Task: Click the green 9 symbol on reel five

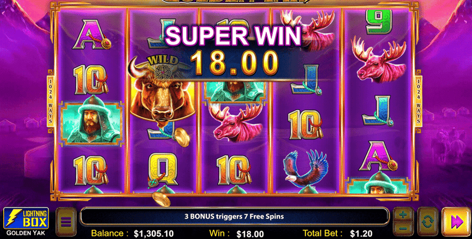Action: pyautogui.click(x=379, y=22)
